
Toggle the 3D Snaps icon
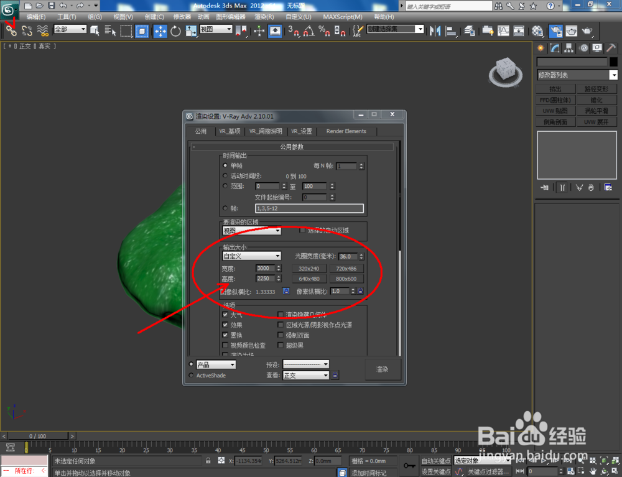point(293,30)
